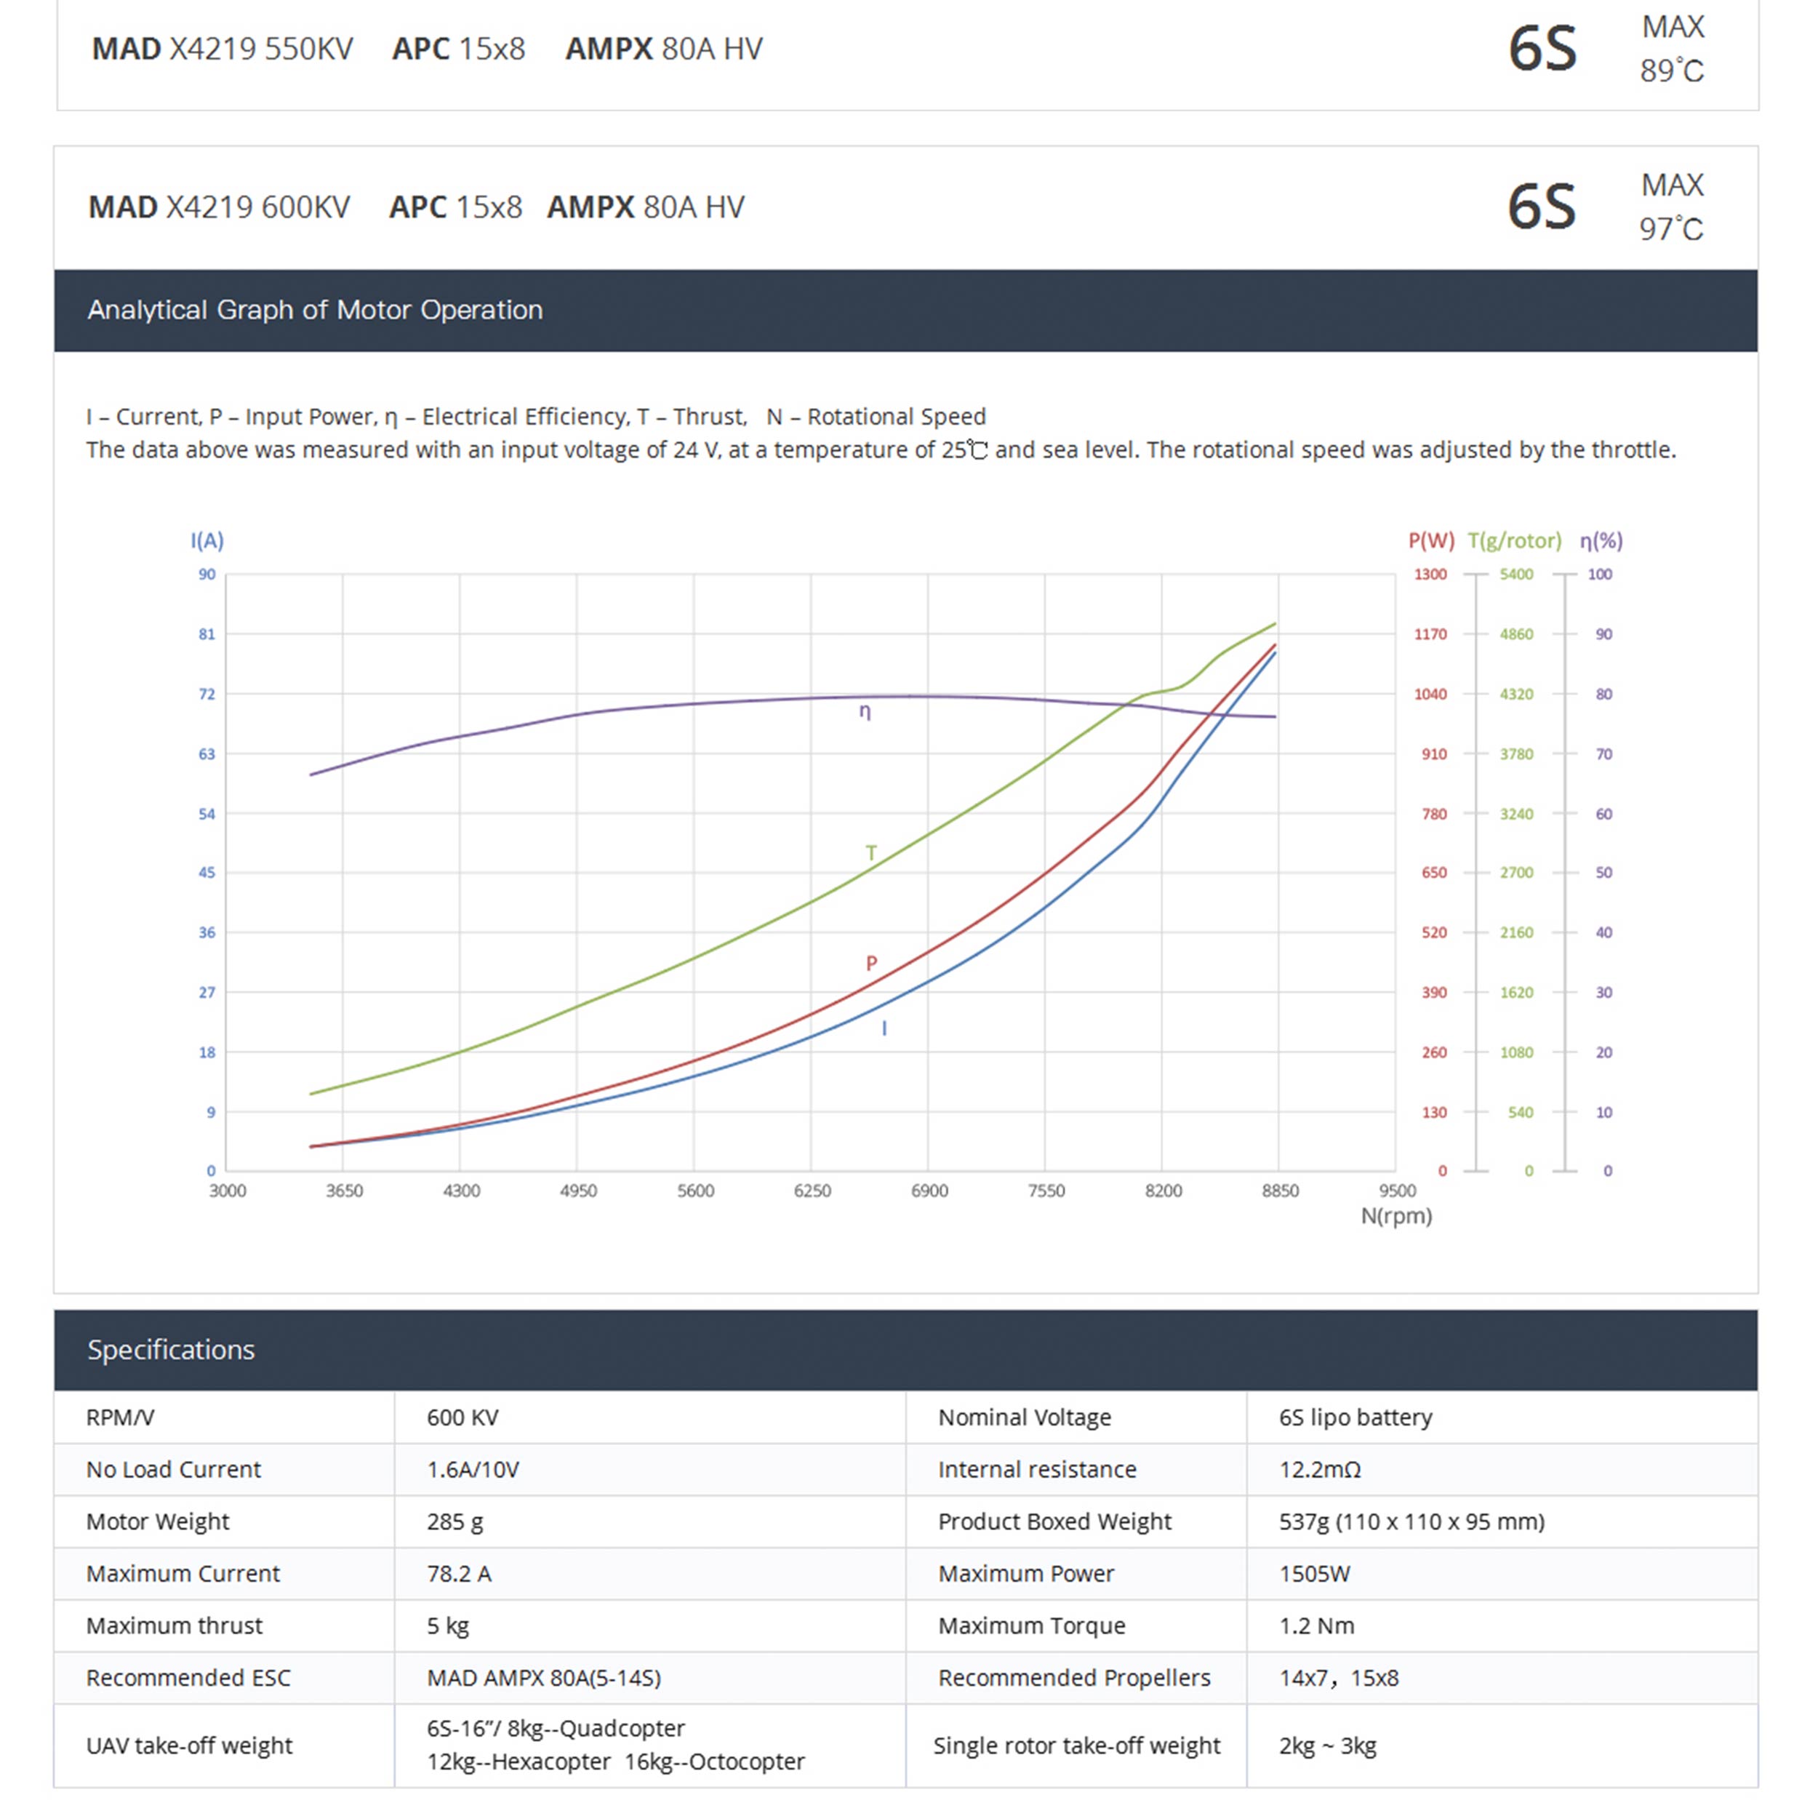
Task: Click the 1300 tick on the power axis
Action: (1430, 574)
